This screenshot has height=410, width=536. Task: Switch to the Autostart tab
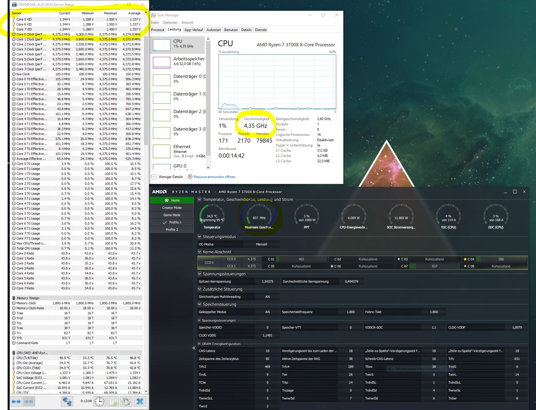pyautogui.click(x=214, y=30)
